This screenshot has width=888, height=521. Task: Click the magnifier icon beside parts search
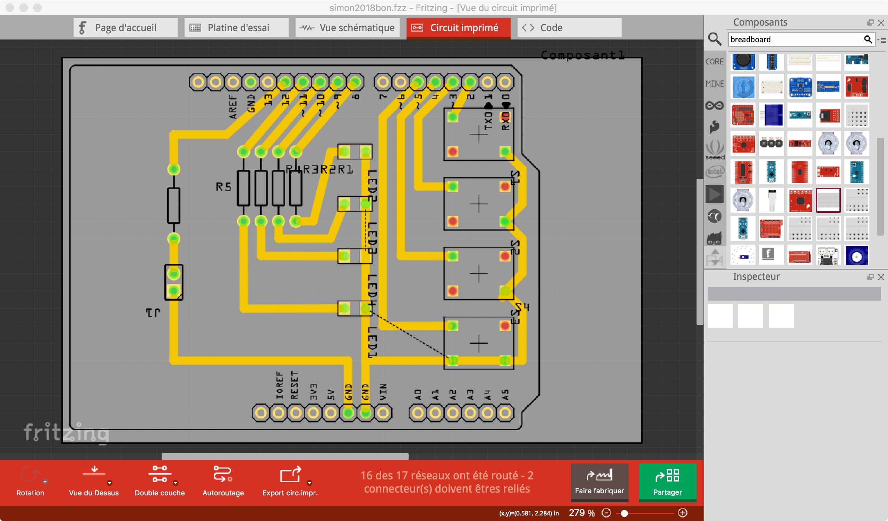tap(715, 39)
